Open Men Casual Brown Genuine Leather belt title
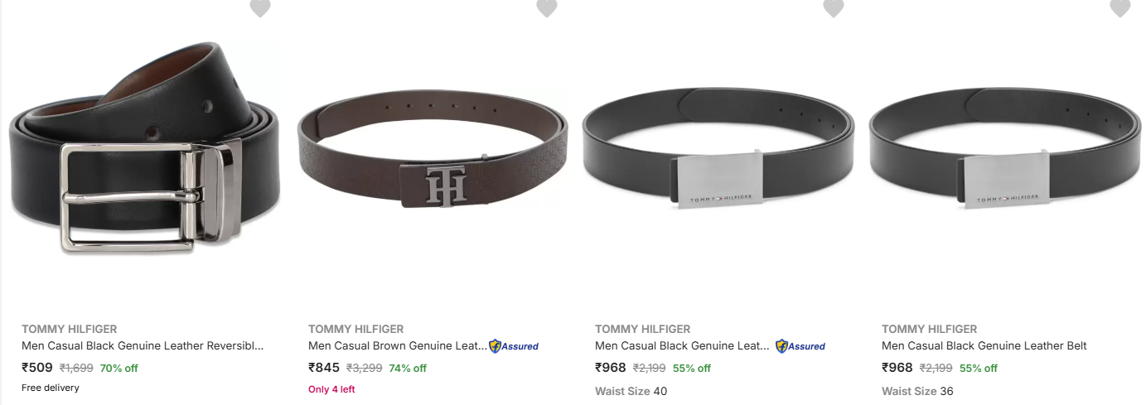The width and height of the screenshot is (1146, 405). (398, 345)
